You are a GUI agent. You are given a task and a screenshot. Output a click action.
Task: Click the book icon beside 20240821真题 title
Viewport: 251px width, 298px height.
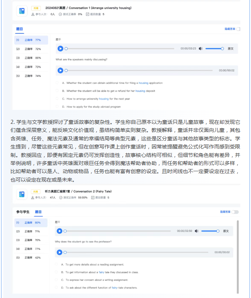pos(22,11)
